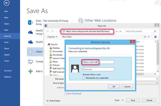Click the search magnifier icon
Viewport: 161px width, 106px height.
click(155, 31)
